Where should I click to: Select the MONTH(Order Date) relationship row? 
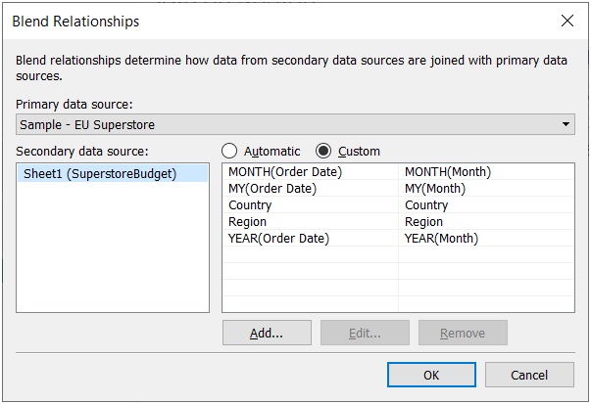(x=398, y=172)
